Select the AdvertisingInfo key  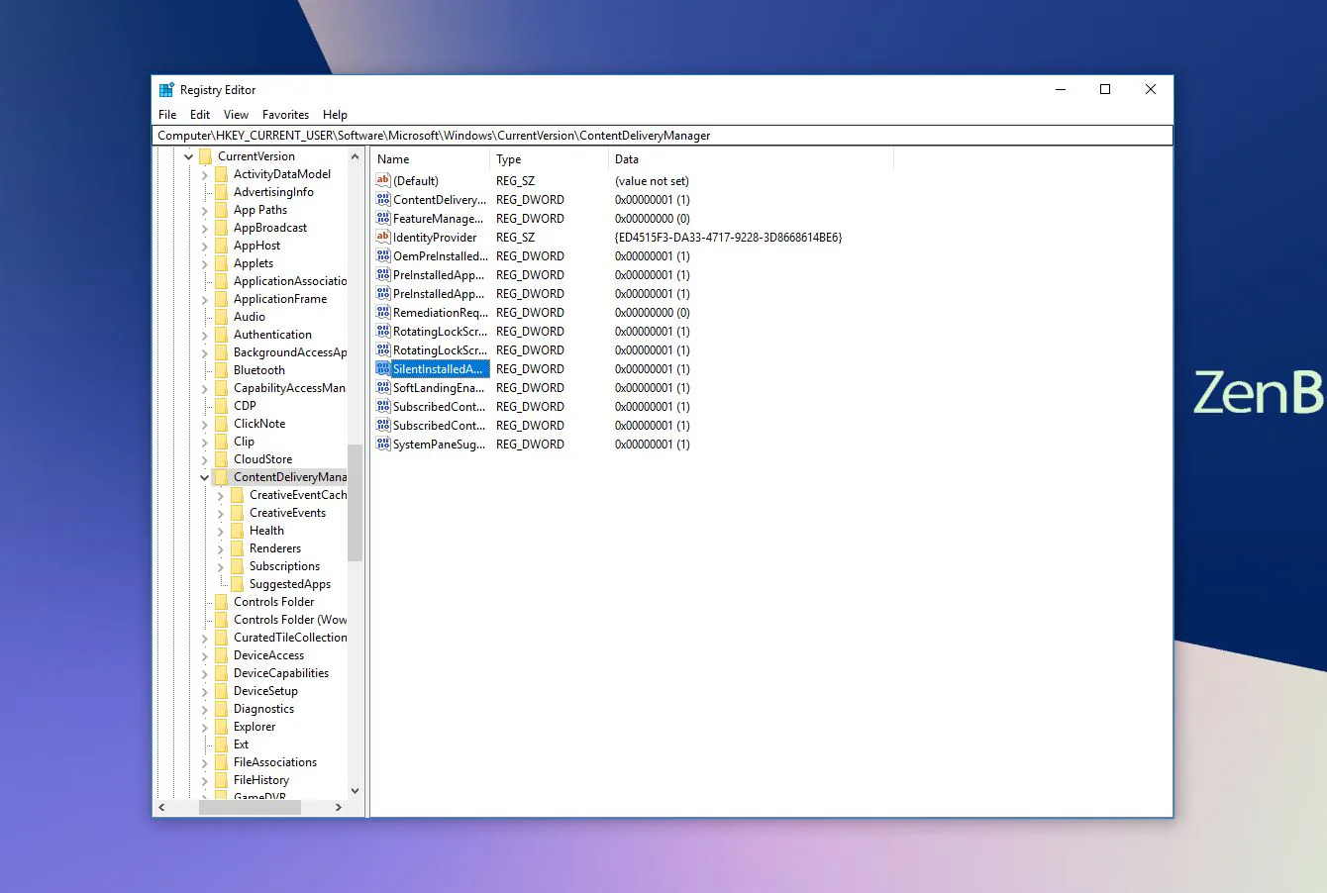coord(273,192)
